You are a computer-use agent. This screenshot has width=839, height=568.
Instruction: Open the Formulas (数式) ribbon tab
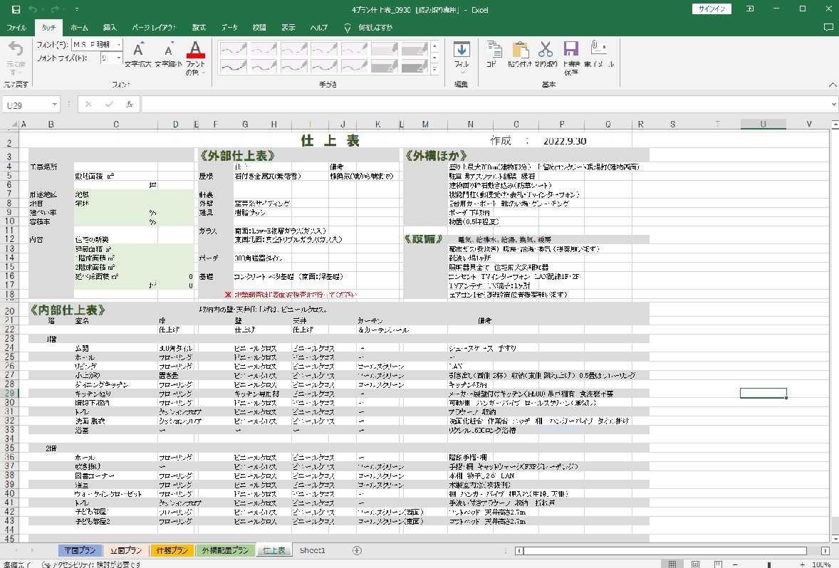click(199, 27)
